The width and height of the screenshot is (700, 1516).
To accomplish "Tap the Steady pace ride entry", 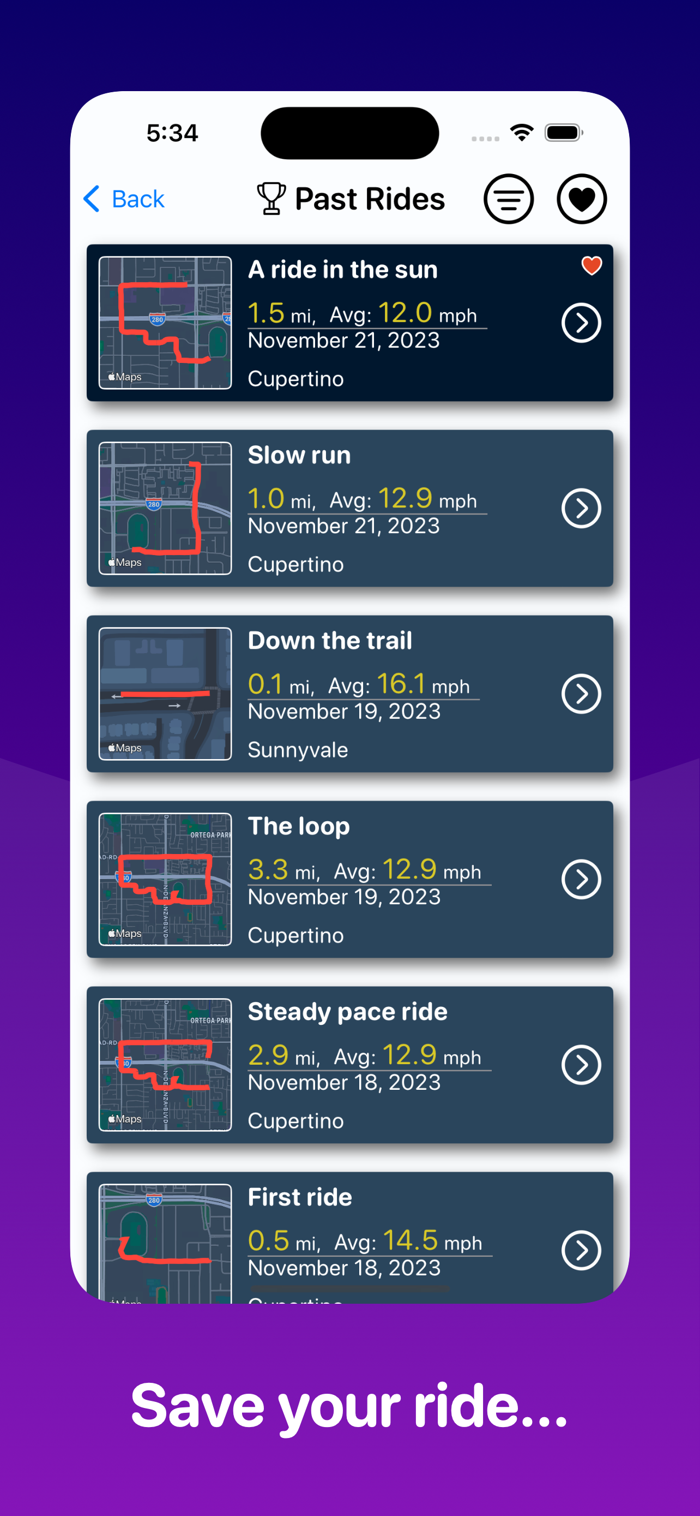I will tap(351, 1064).
